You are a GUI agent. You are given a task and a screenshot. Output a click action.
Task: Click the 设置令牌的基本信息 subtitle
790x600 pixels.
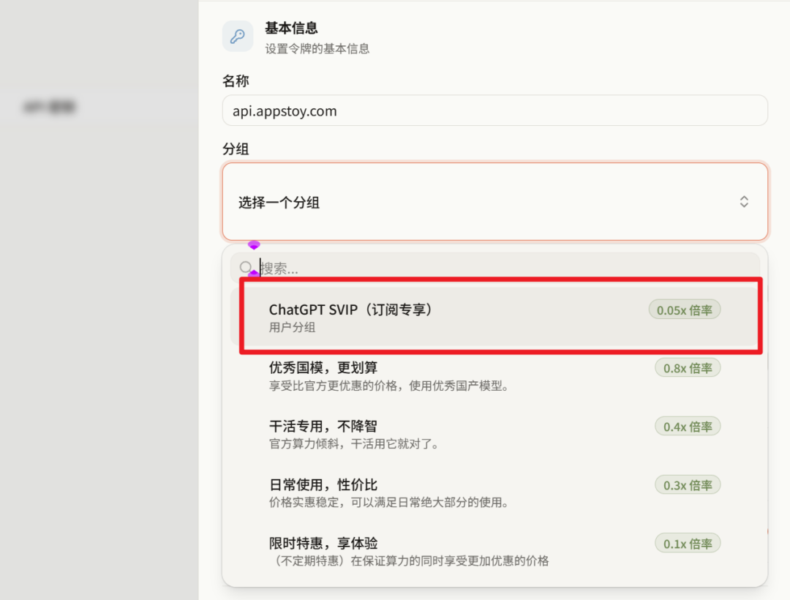(x=317, y=49)
